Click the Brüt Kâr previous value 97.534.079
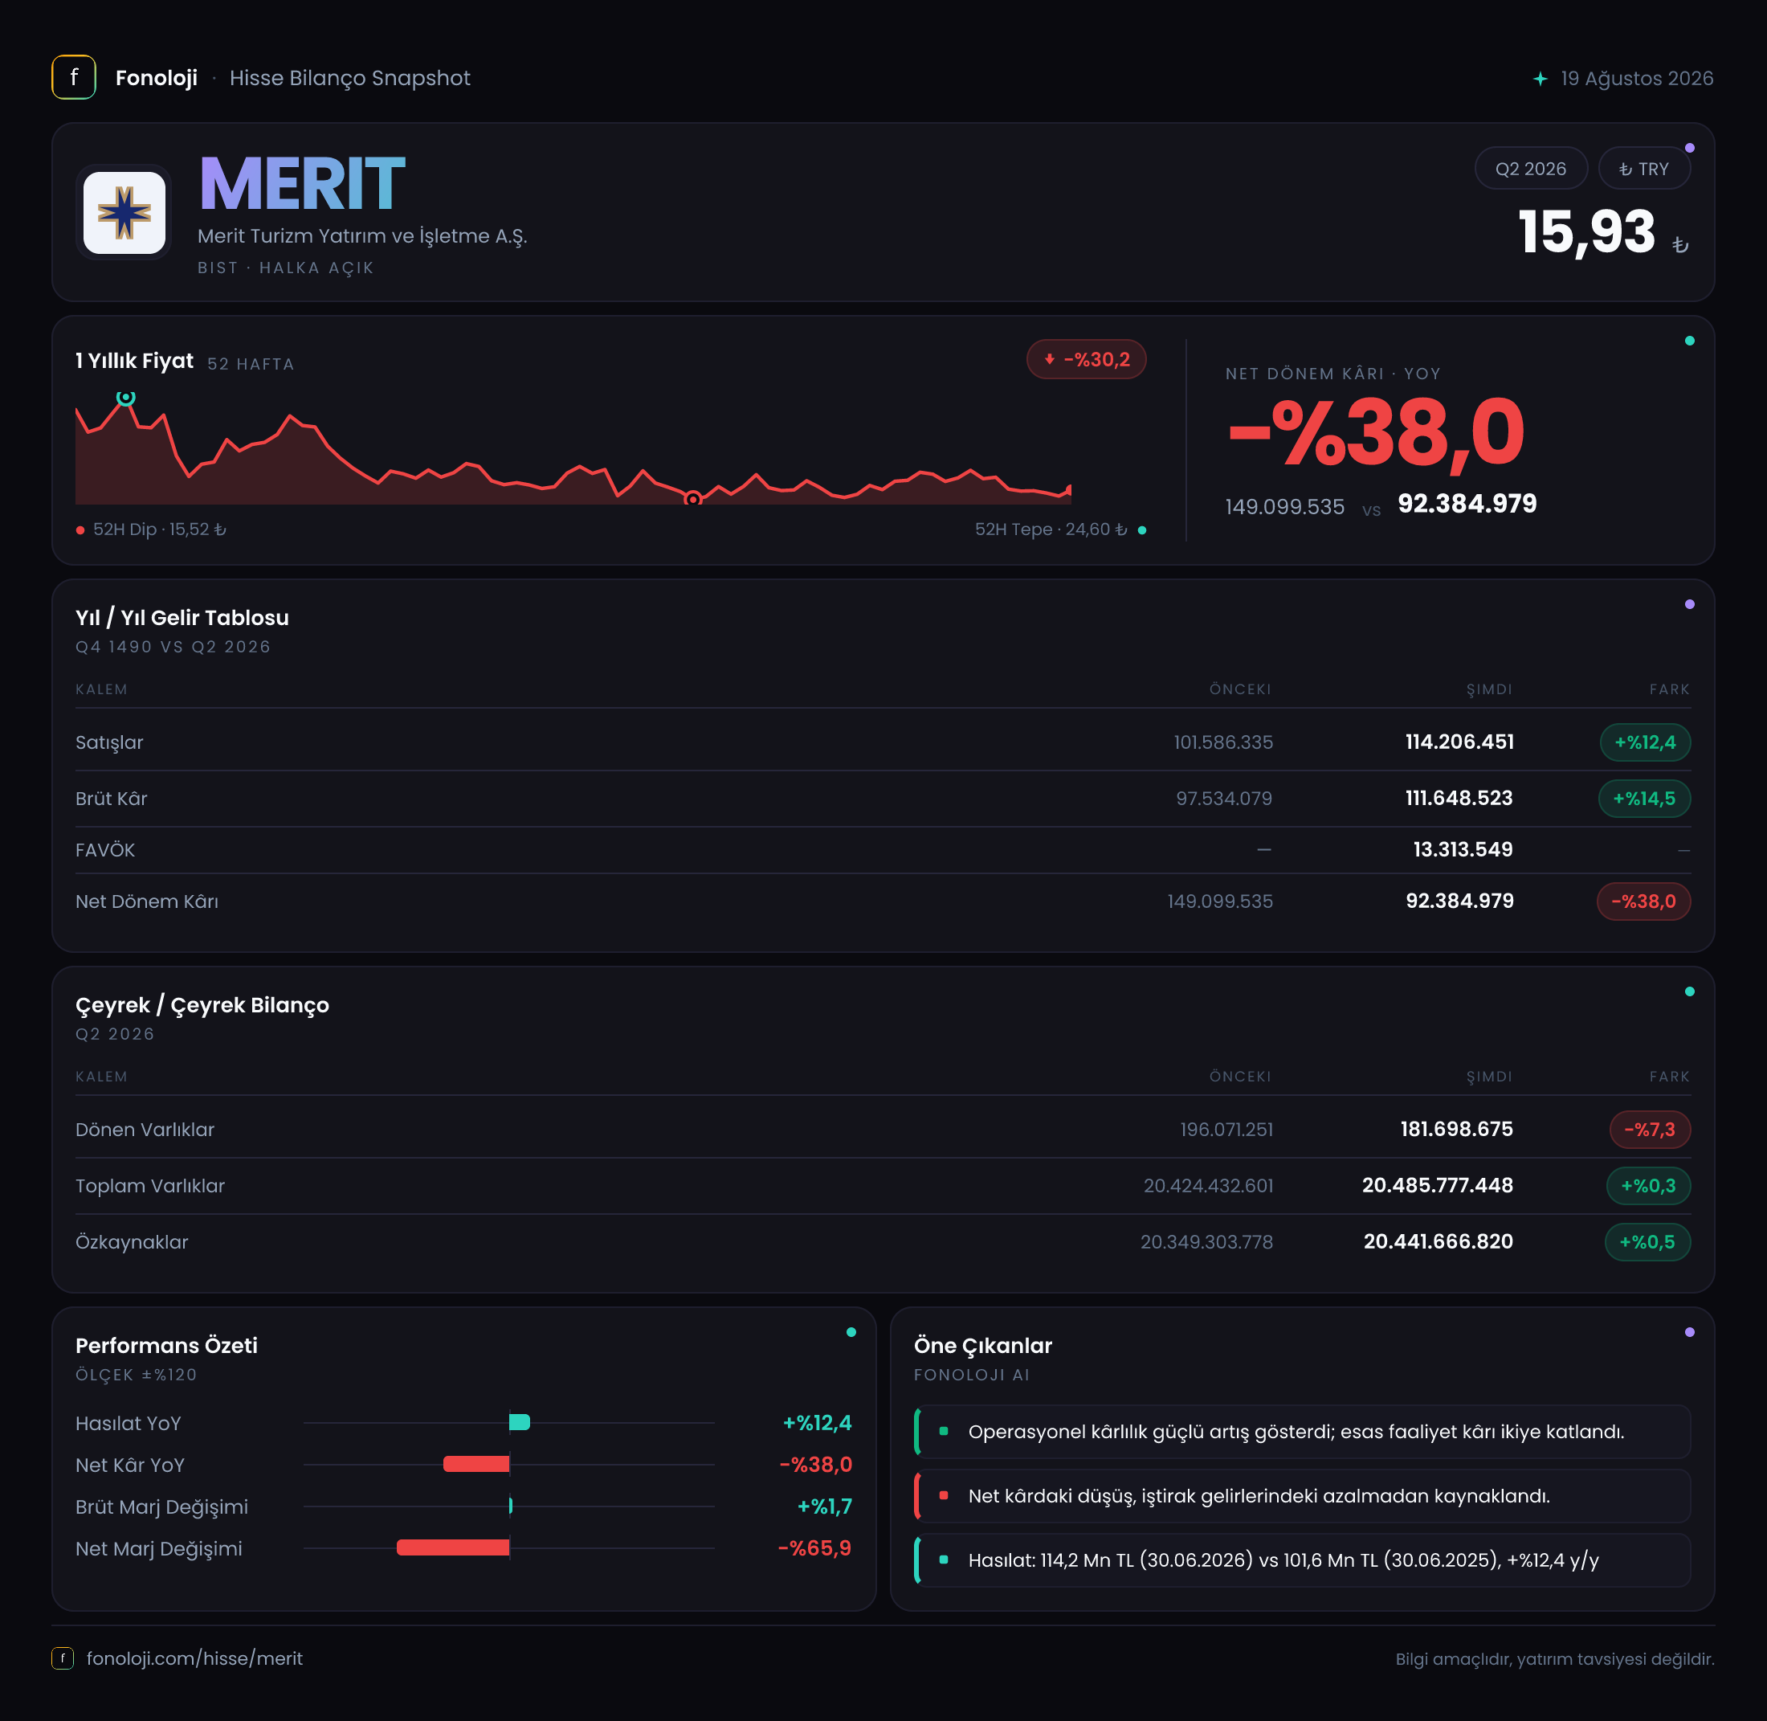 1223,798
